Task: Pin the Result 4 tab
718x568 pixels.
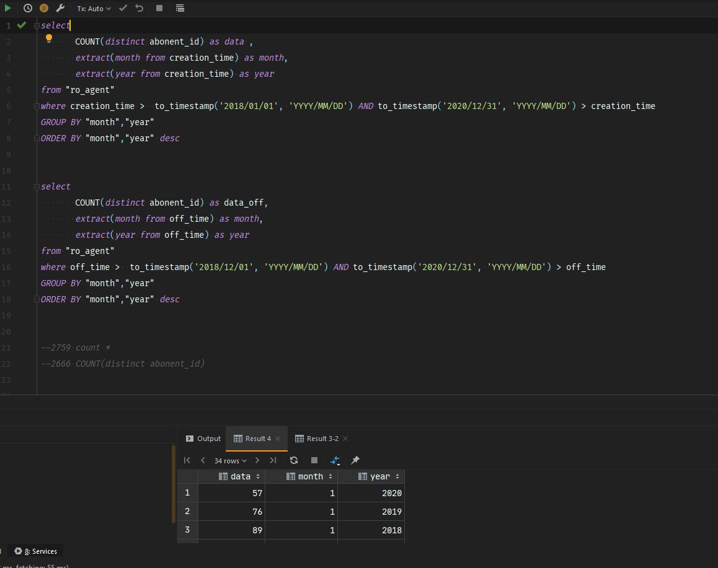Action: (355, 460)
